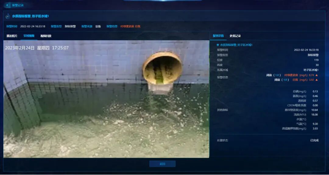Click the 报警类型 label in the header bar
329x175 pixels.
point(56,27)
